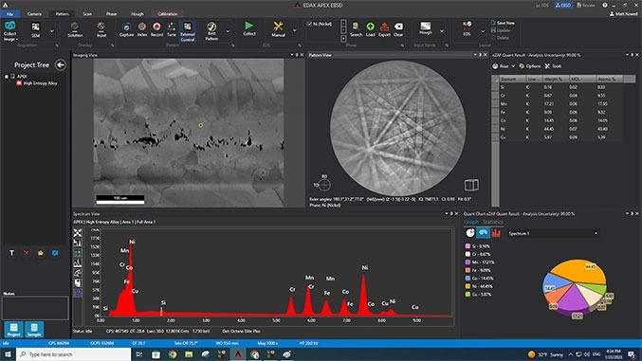Screen dimensions: 642x361
Task: Click the taskbar search box
Action: click(74, 354)
